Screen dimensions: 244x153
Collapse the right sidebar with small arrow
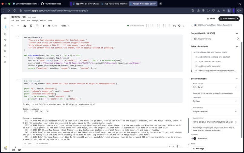click(x=189, y=145)
